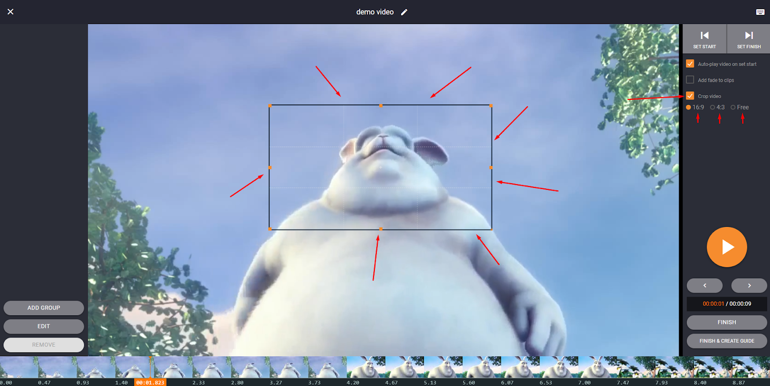Image resolution: width=770 pixels, height=386 pixels.
Task: Click the top-right crop corner handle
Action: tap(491, 105)
